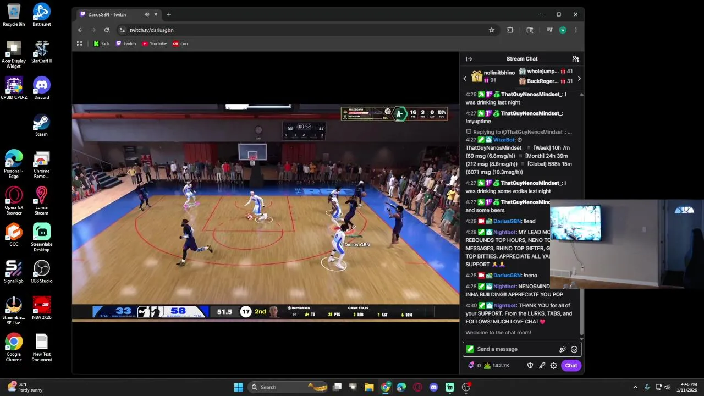Open Chrome three-dot menu

click(576, 30)
